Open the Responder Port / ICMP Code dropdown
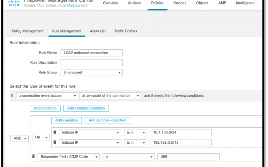 pyautogui.click(x=68, y=157)
